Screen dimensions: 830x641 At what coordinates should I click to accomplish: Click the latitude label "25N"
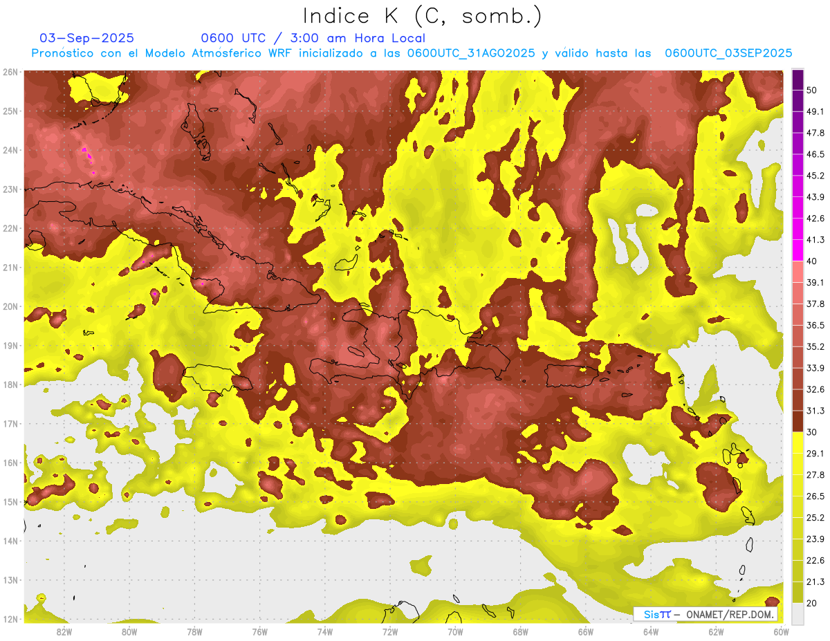coord(10,111)
